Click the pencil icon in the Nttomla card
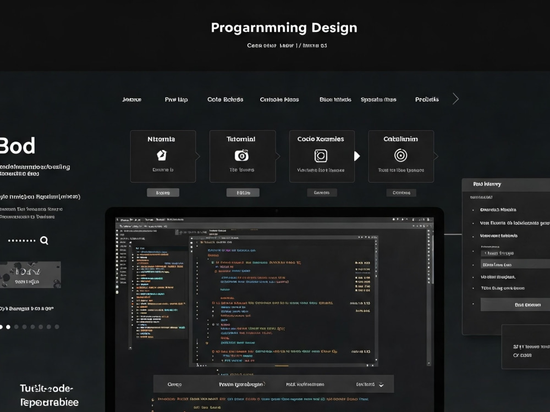 point(161,155)
